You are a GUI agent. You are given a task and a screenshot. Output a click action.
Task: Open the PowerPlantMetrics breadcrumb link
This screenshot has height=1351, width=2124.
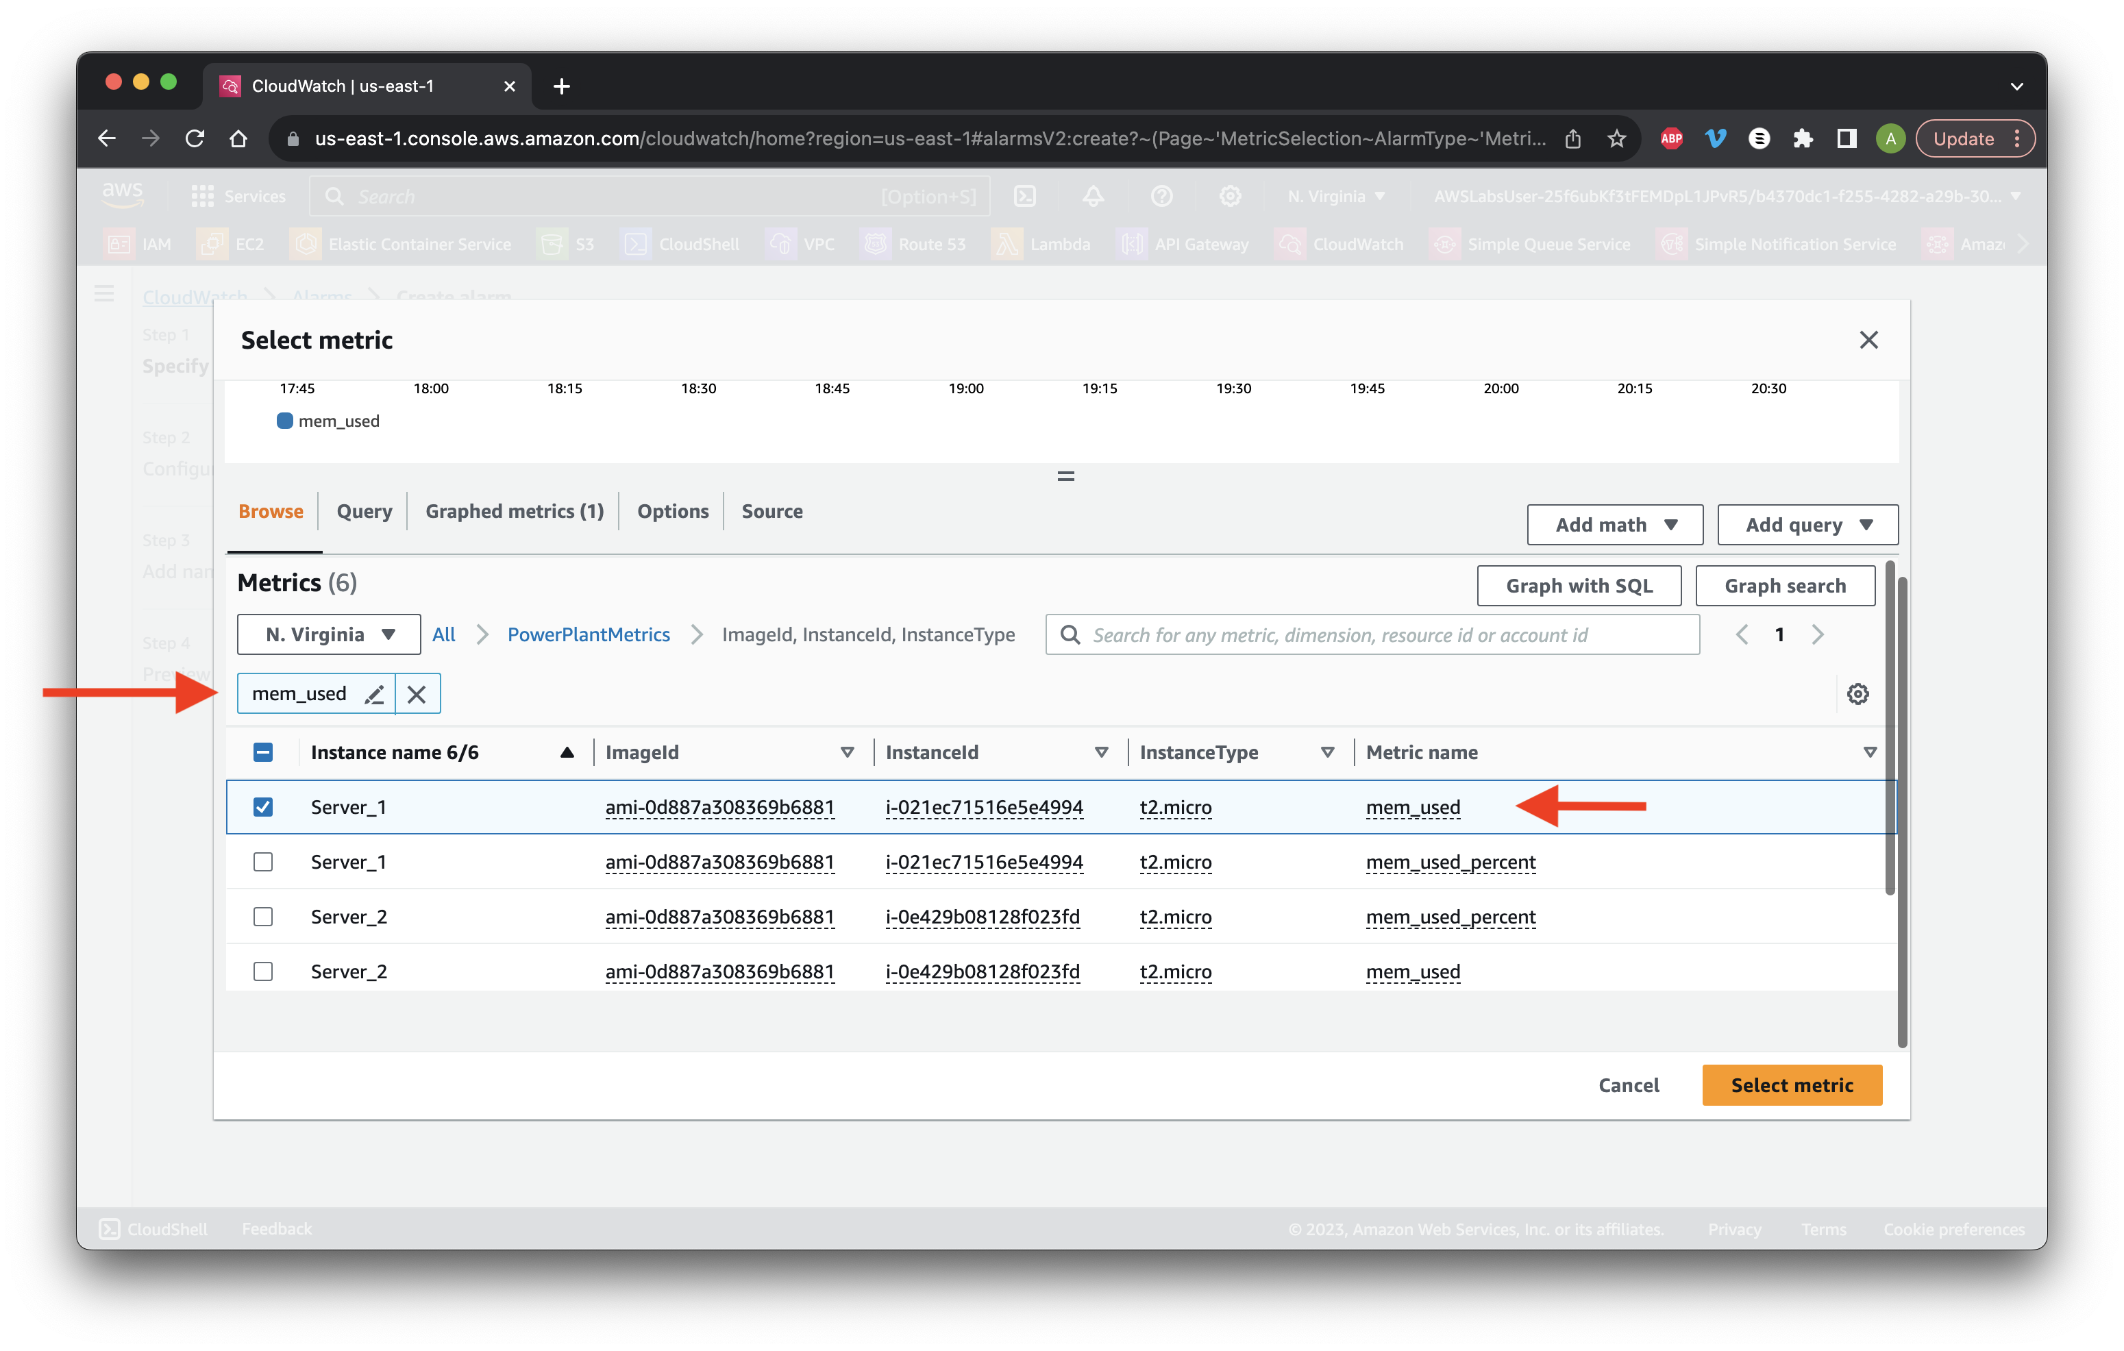pos(589,635)
